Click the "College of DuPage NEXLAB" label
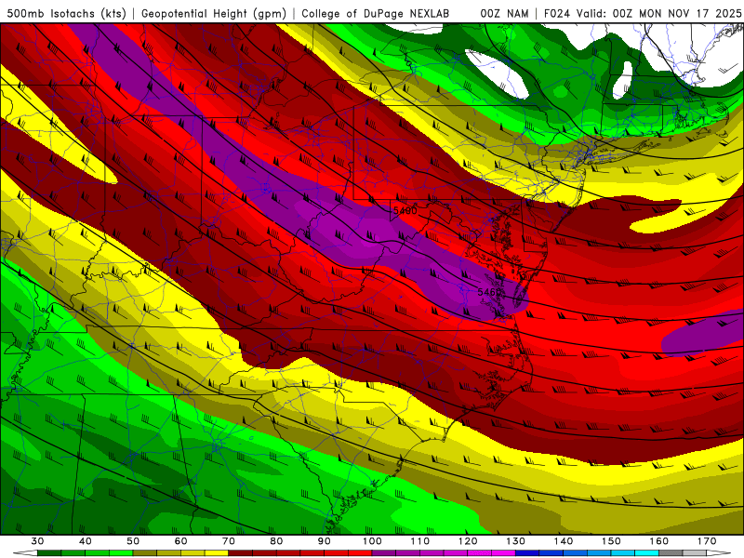Image resolution: width=744 pixels, height=558 pixels. pyautogui.click(x=376, y=14)
